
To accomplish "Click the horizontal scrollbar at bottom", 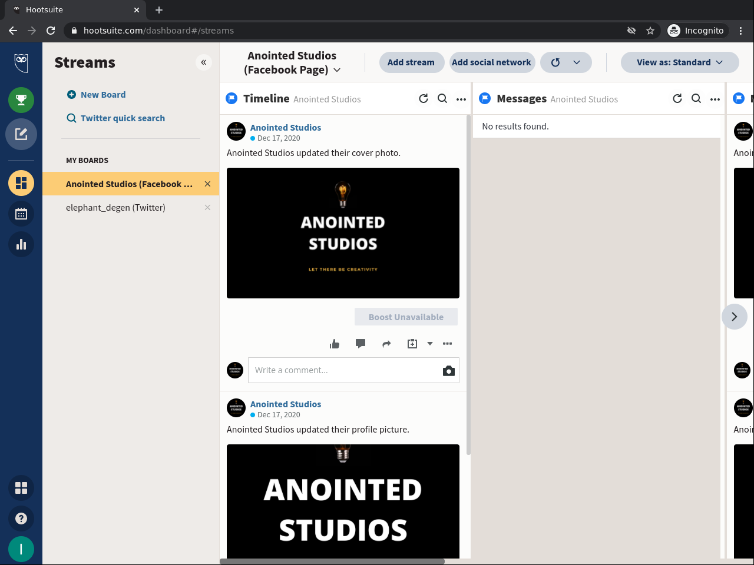I will [332, 561].
